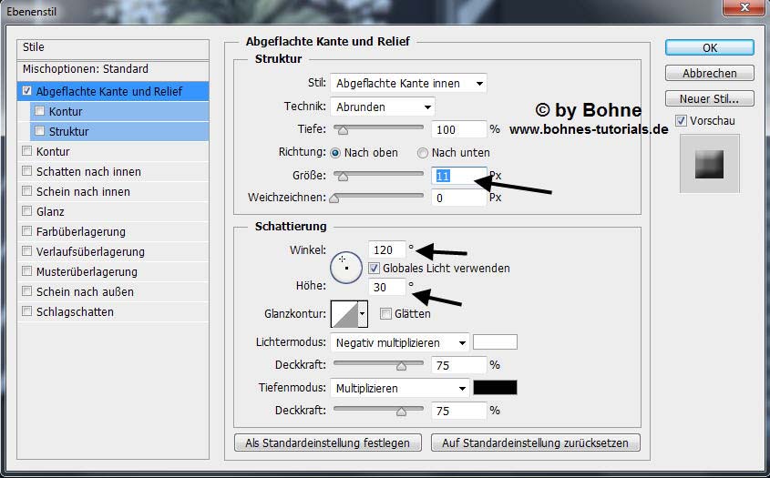Open the Stil dropdown Abgeflachte Kante innen
The image size is (770, 478).
click(x=408, y=84)
